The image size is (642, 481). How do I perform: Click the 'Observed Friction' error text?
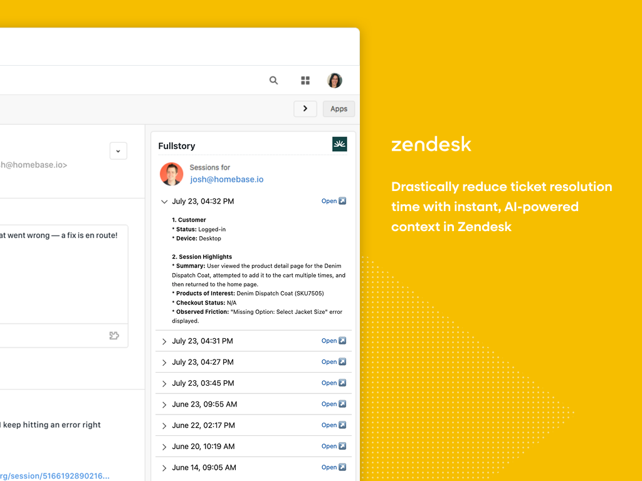tap(257, 316)
